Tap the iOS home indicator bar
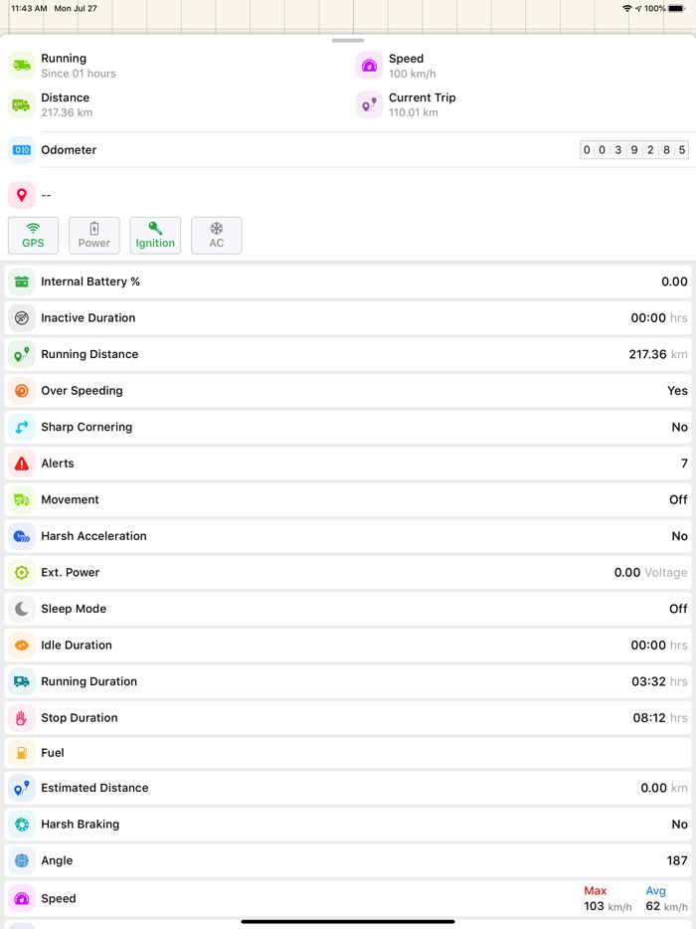 pyautogui.click(x=348, y=921)
